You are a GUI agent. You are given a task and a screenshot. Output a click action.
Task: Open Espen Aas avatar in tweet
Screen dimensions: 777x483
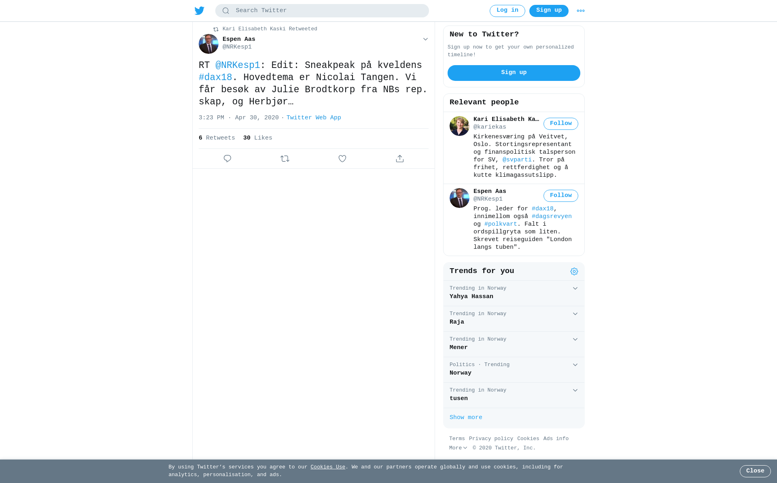(x=208, y=44)
